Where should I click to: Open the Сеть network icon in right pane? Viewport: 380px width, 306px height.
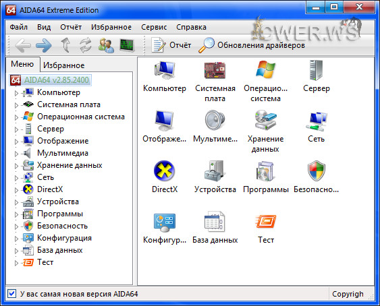[x=317, y=121]
